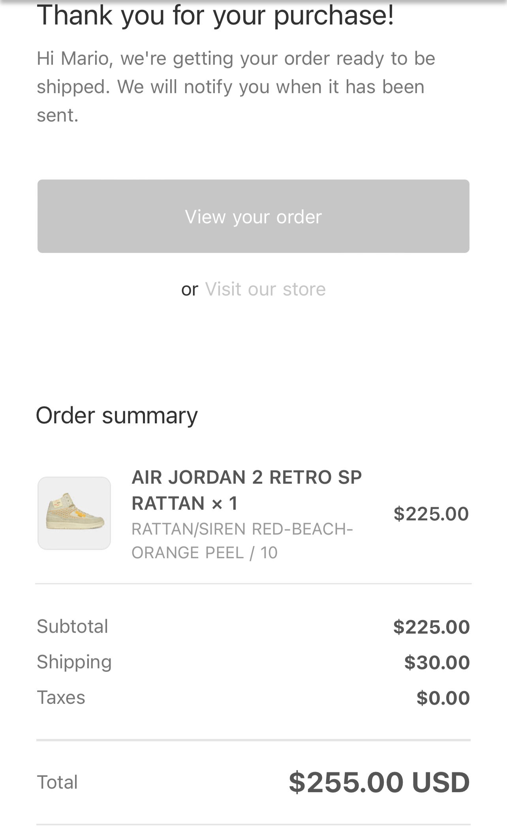Click the word 'or' before store link
This screenshot has height=832, width=507.
tap(190, 290)
